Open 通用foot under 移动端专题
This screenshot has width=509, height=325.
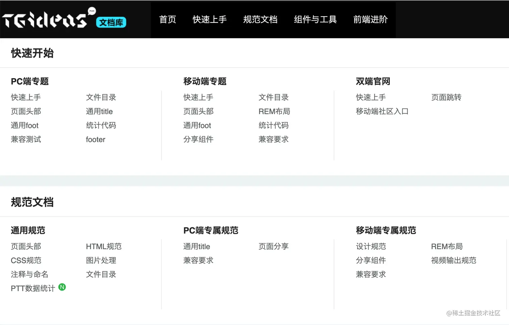click(197, 125)
